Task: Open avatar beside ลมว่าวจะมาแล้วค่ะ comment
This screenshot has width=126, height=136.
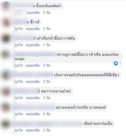Action: click(x=6, y=91)
